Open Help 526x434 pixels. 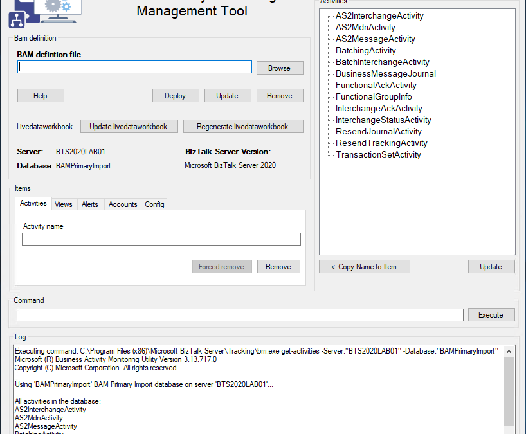coord(41,96)
